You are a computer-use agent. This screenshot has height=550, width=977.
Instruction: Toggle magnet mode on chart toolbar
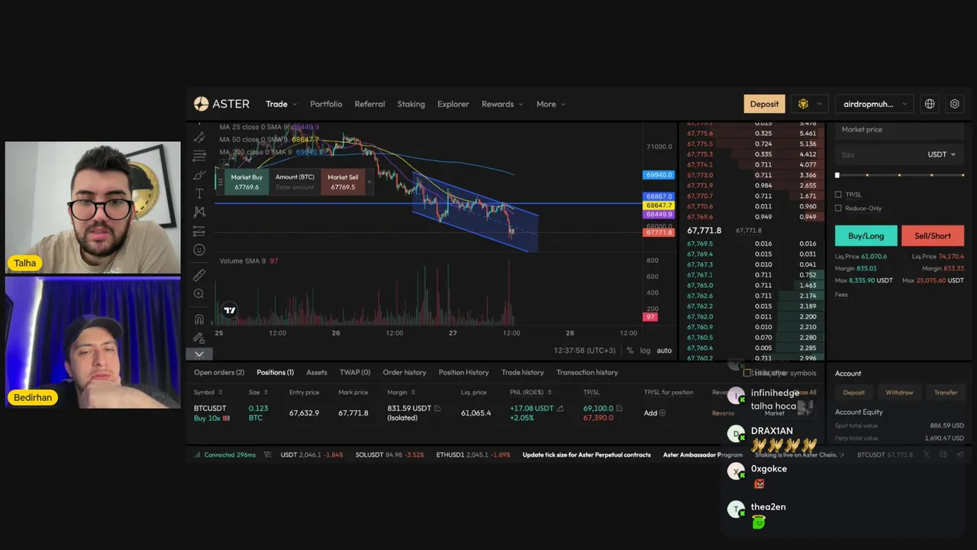click(199, 319)
